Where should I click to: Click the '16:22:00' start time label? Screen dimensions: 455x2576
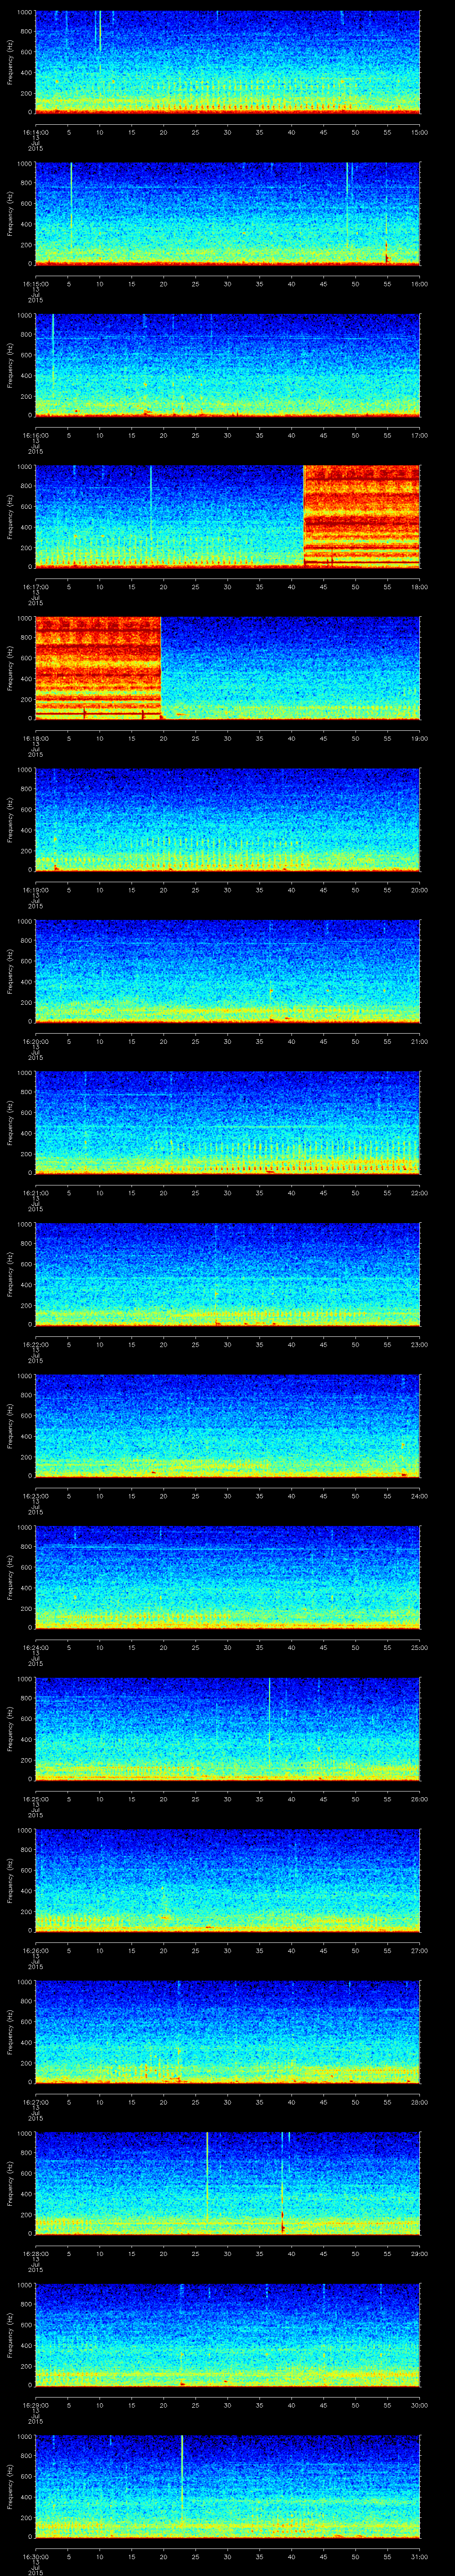[x=35, y=1344]
